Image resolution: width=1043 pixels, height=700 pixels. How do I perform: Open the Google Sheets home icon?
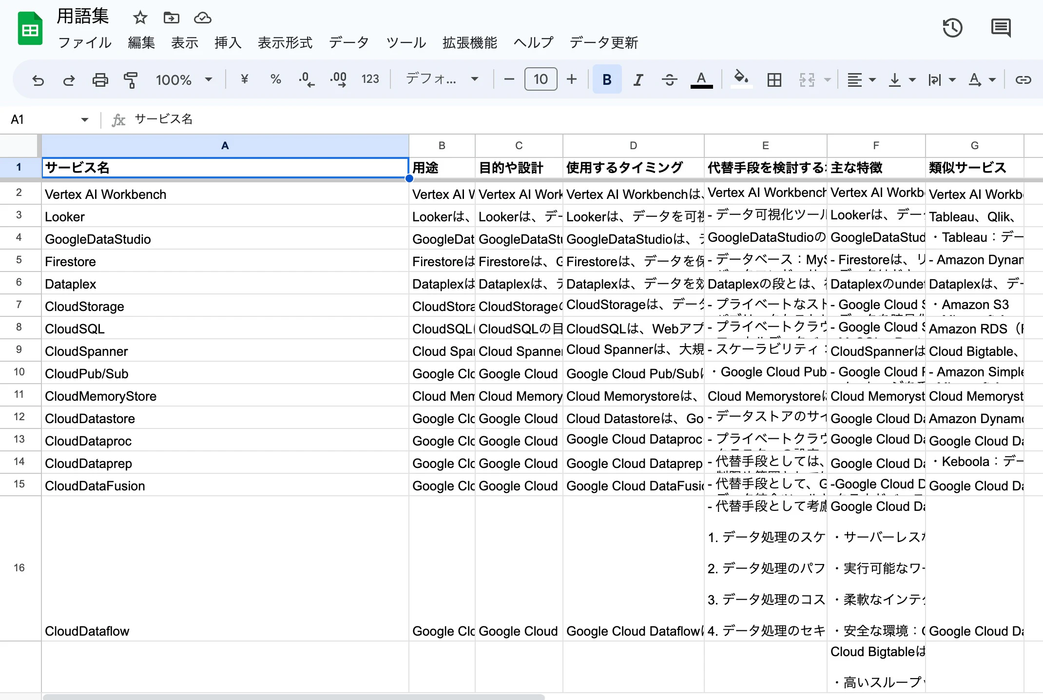[30, 28]
